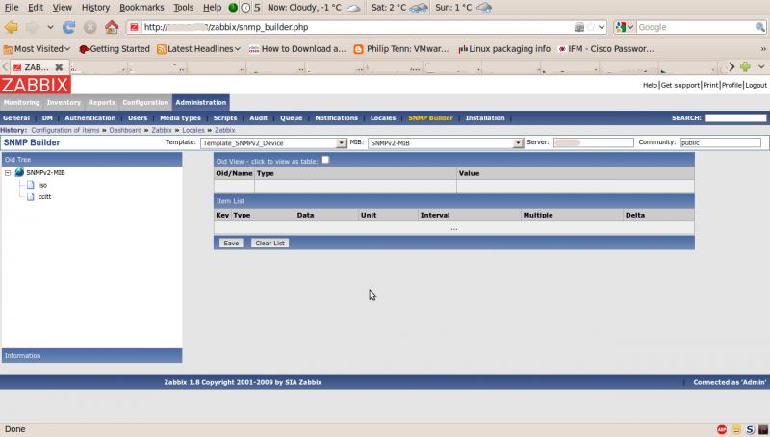Click the Adblock Plus icon in the status bar
770x437 pixels.
721,429
